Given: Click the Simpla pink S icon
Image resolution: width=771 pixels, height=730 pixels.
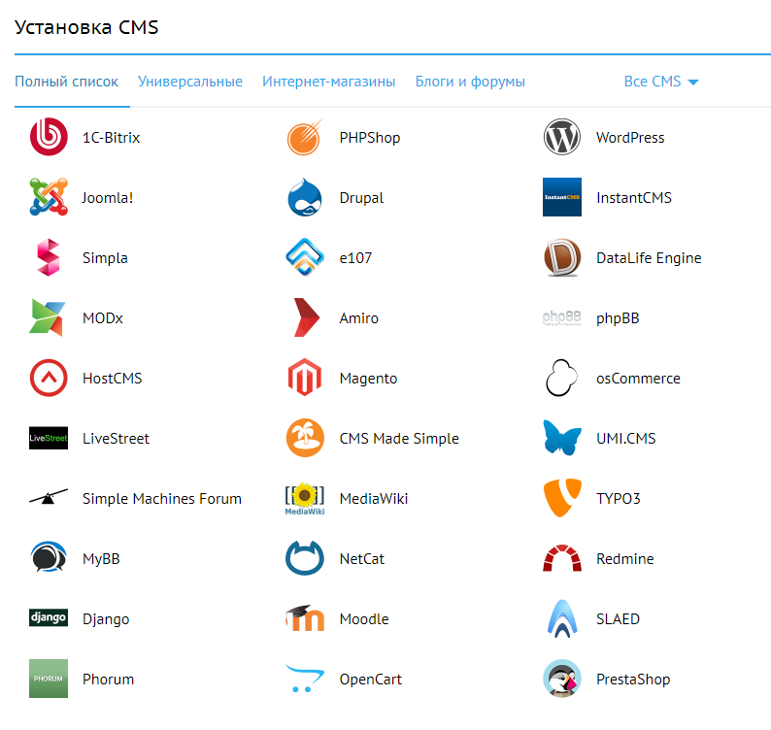Looking at the screenshot, I should [x=49, y=257].
